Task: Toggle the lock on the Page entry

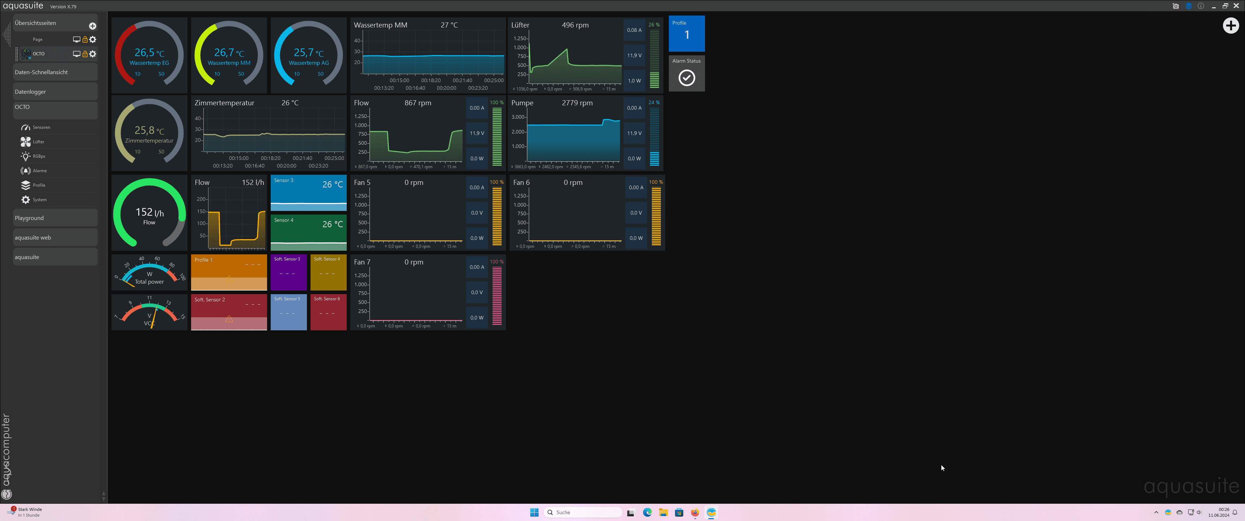Action: click(85, 40)
